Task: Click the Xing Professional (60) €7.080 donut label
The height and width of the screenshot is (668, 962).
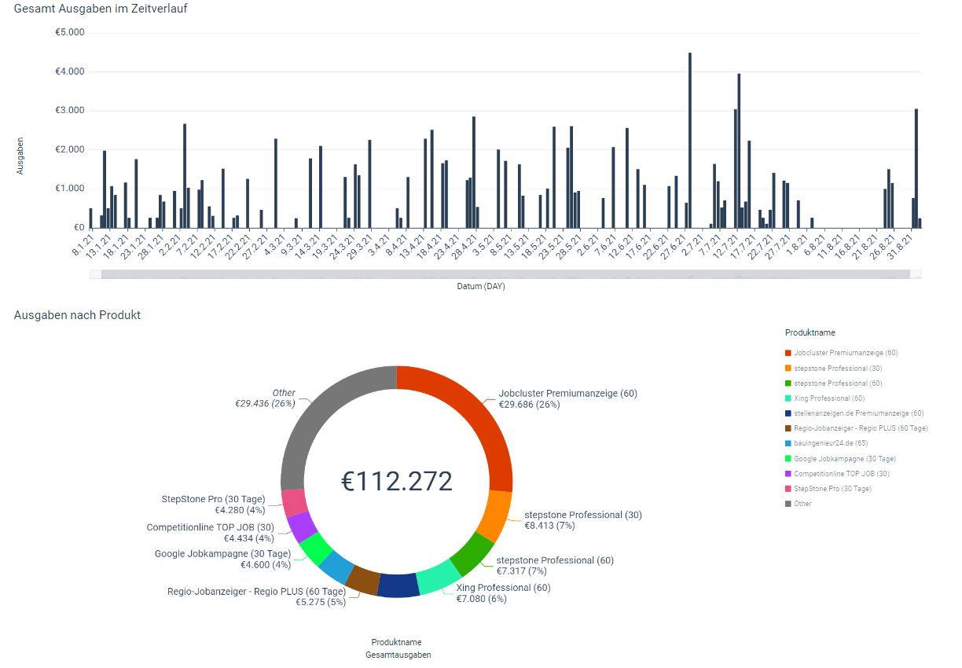Action: [x=503, y=593]
